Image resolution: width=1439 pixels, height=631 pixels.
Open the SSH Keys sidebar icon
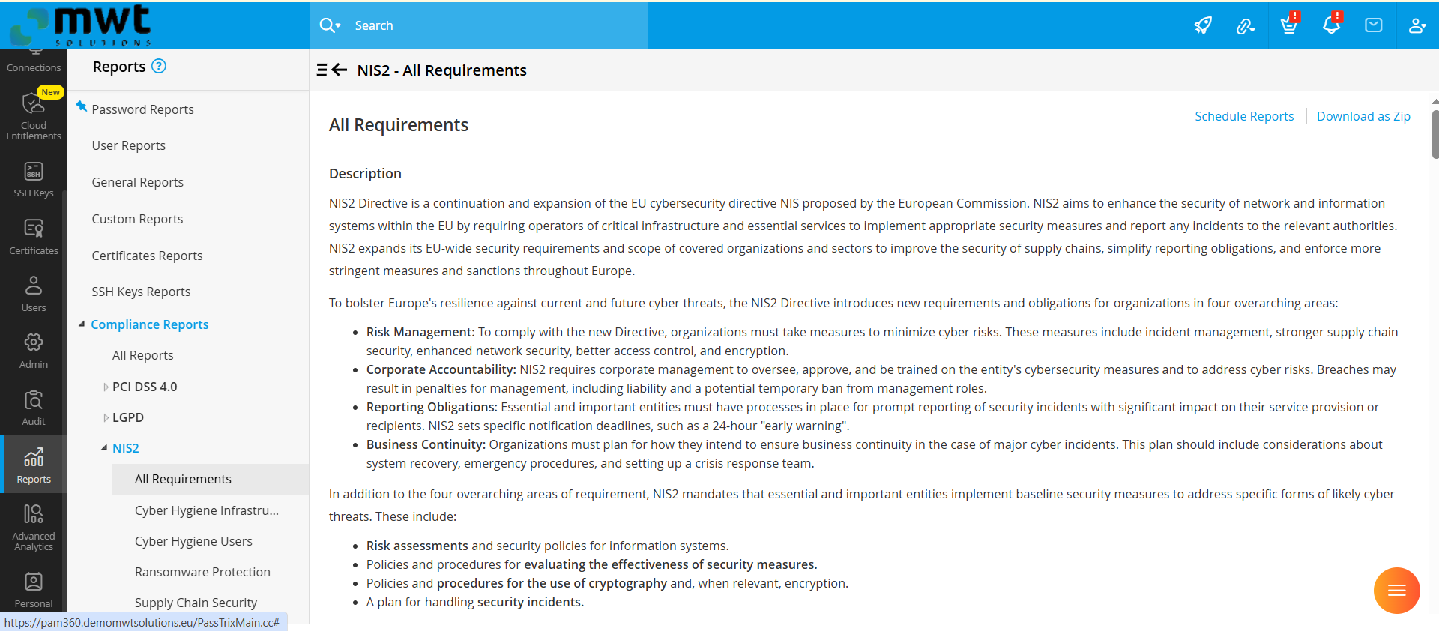pyautogui.click(x=34, y=172)
